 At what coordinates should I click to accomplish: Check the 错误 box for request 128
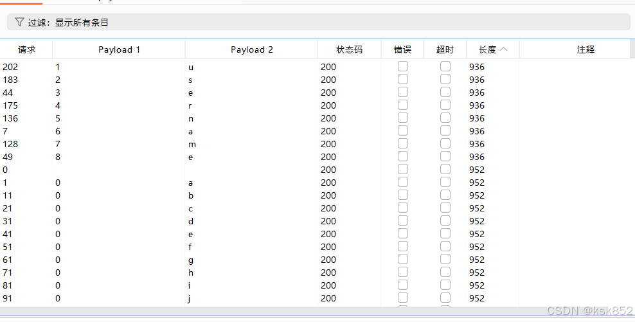click(x=402, y=144)
